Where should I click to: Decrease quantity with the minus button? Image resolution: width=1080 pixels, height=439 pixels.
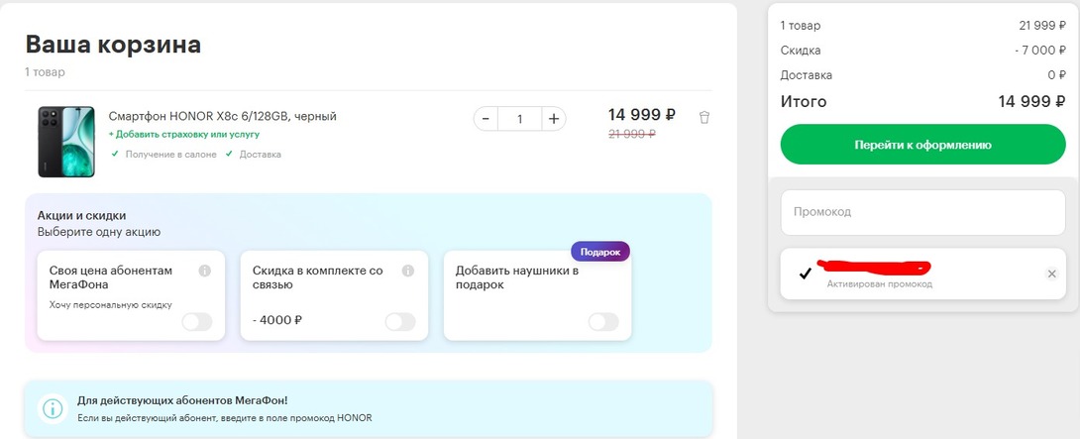click(x=486, y=119)
